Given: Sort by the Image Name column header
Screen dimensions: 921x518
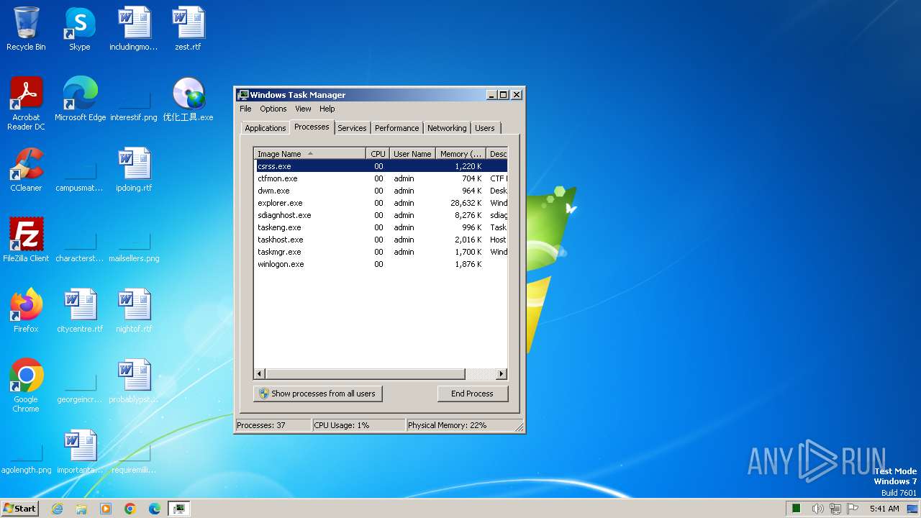Looking at the screenshot, I should (x=309, y=154).
